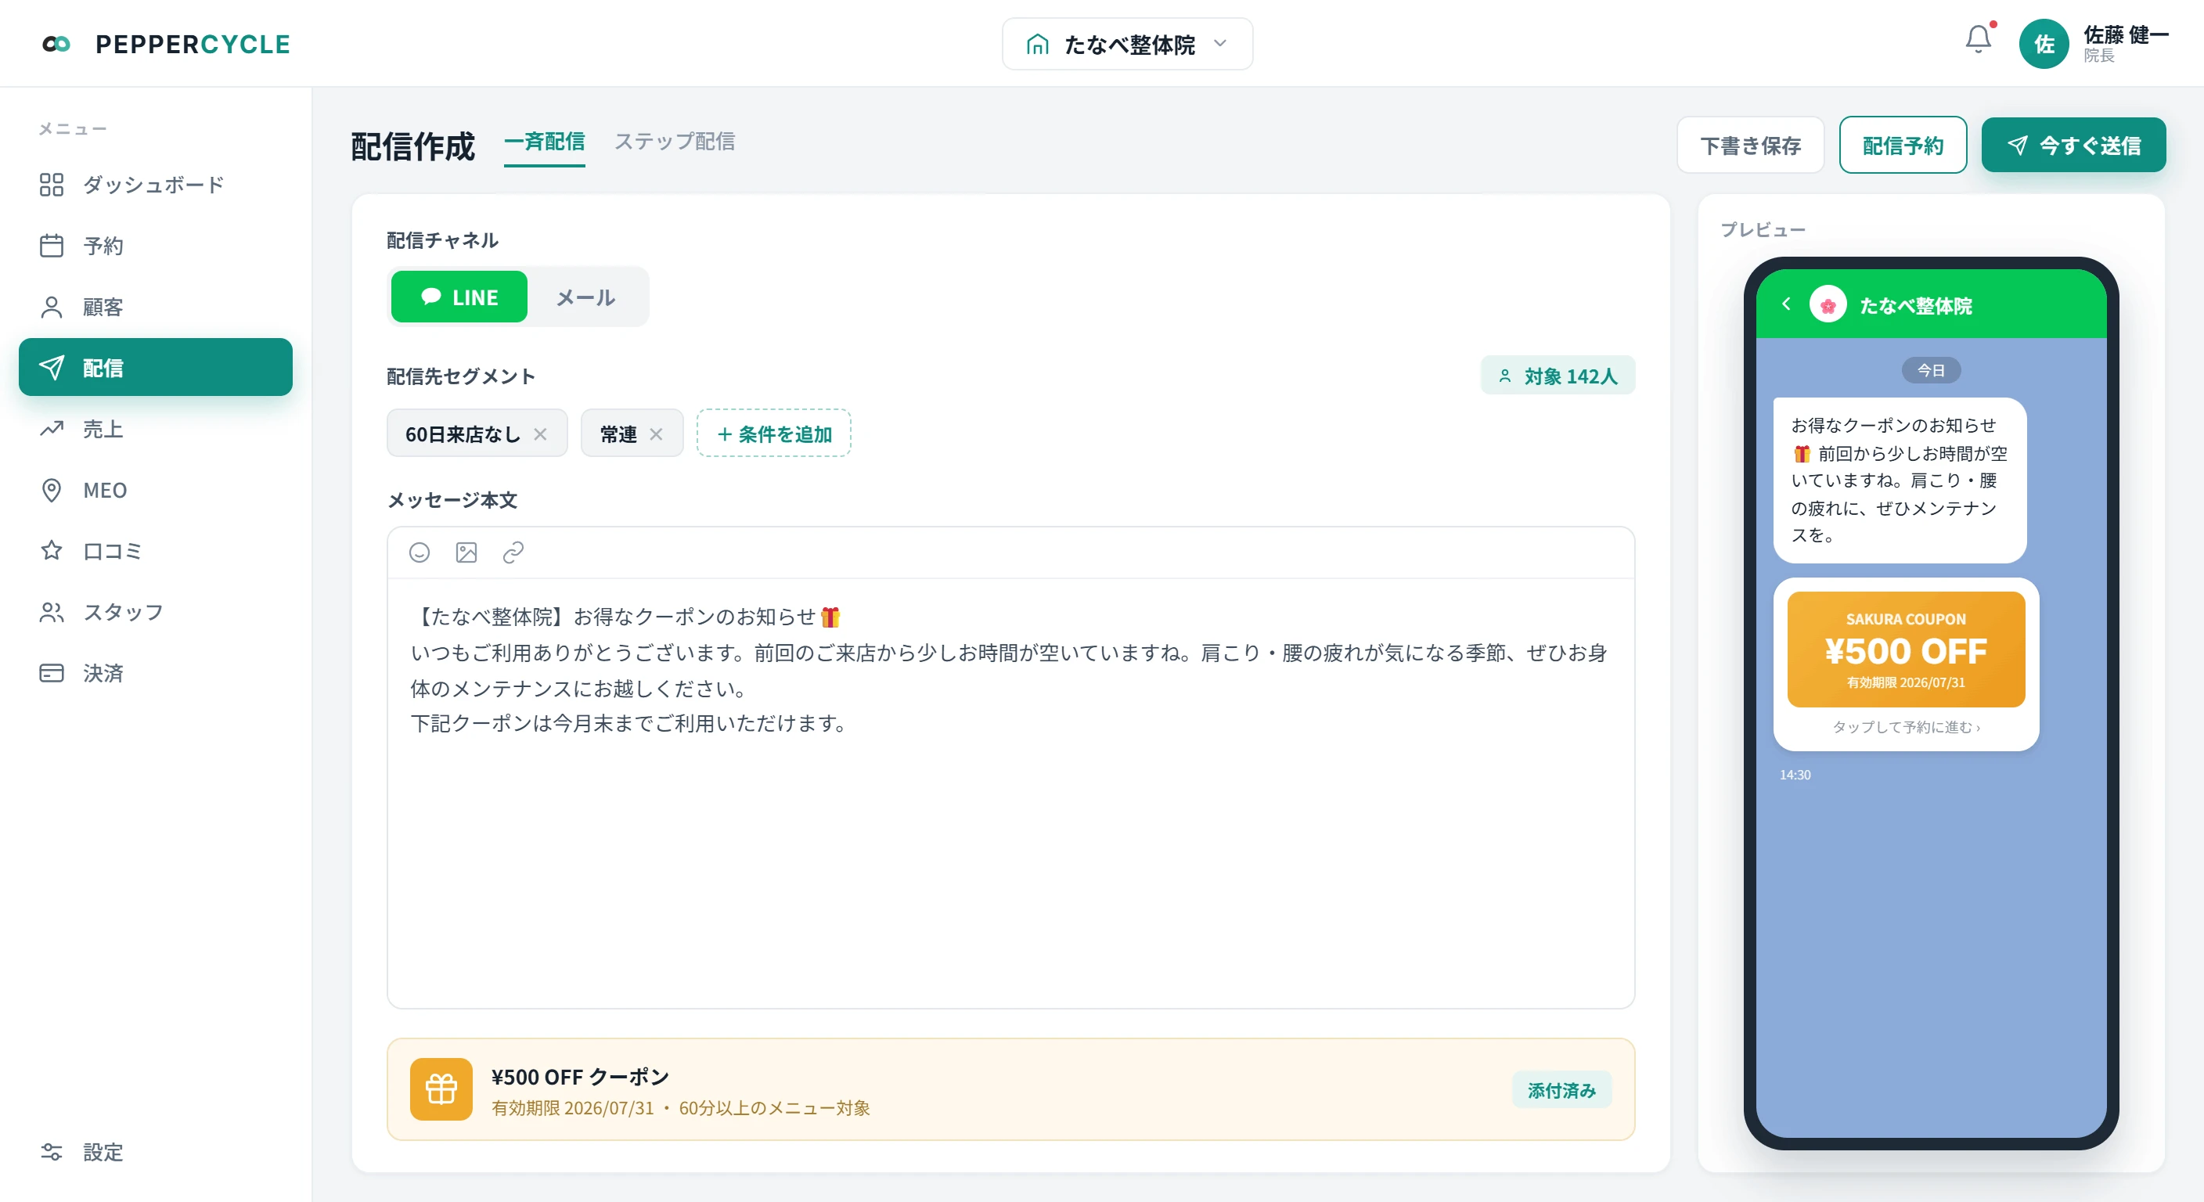
Task: Open 設定 at the sidebar bottom
Action: point(155,1151)
